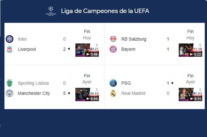Click Fin Hoy status of Inter match
Screen dimensions: 207x137
(x=87, y=35)
